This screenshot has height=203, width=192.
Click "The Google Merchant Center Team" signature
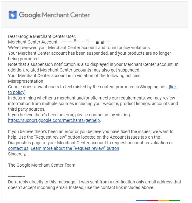coord(42,165)
